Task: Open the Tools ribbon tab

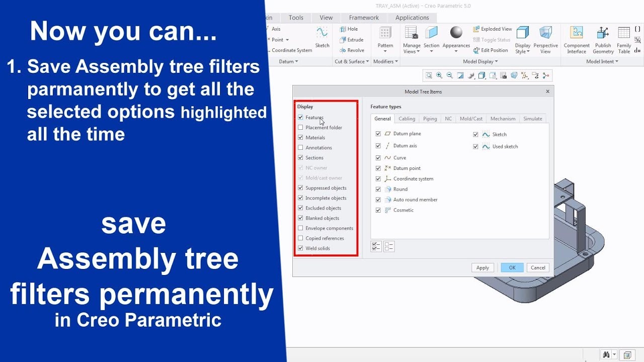Action: coord(296,18)
